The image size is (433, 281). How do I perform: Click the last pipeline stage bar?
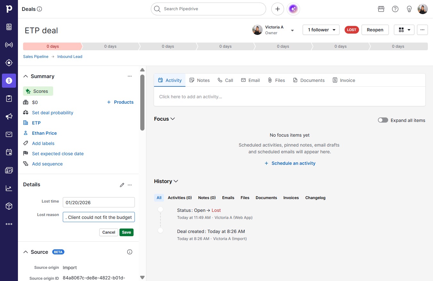tap(398, 46)
